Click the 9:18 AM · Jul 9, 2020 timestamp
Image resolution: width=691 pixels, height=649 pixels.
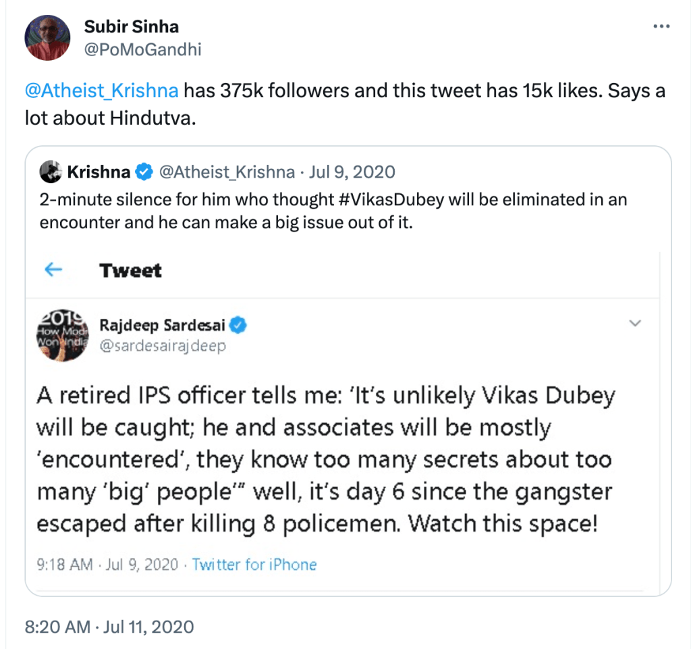pyautogui.click(x=107, y=564)
